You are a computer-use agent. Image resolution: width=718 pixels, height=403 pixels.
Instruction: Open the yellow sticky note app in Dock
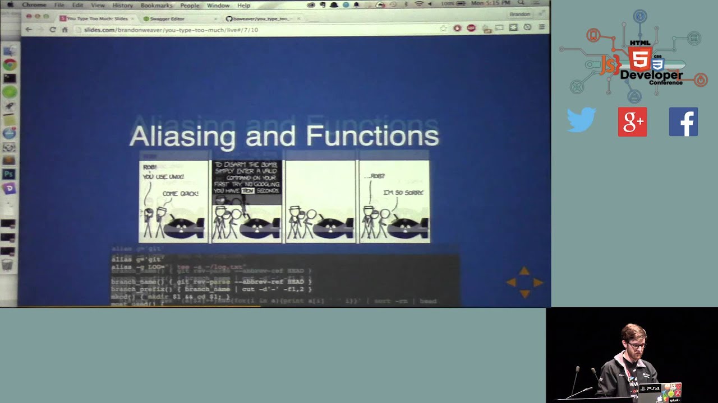point(10,119)
